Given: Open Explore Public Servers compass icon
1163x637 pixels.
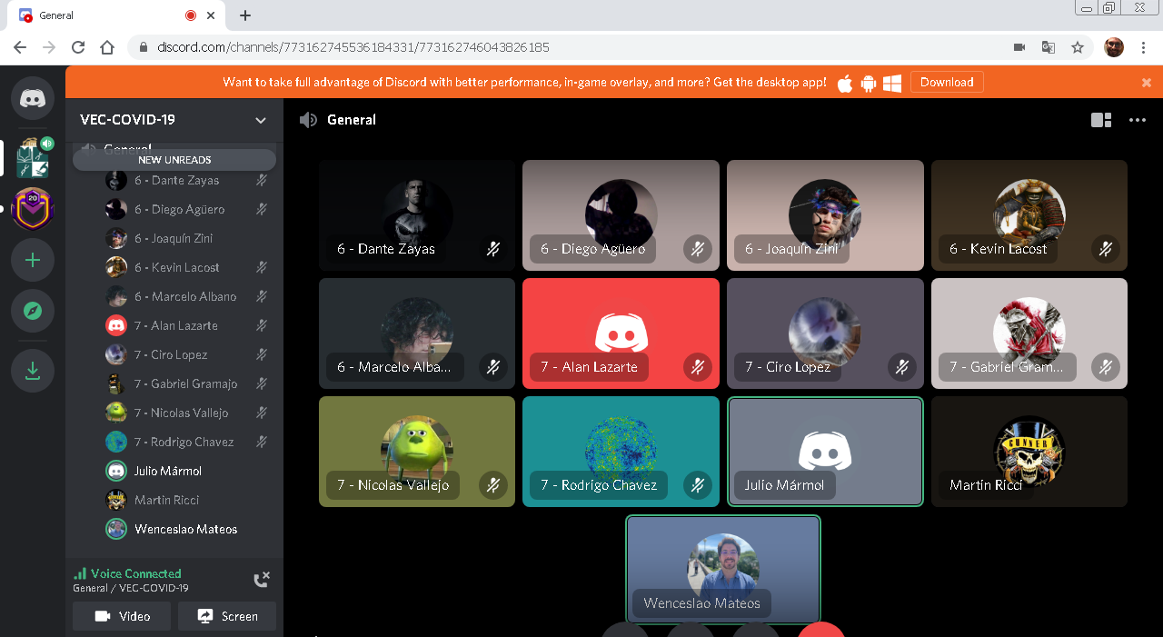Looking at the screenshot, I should point(33,312).
